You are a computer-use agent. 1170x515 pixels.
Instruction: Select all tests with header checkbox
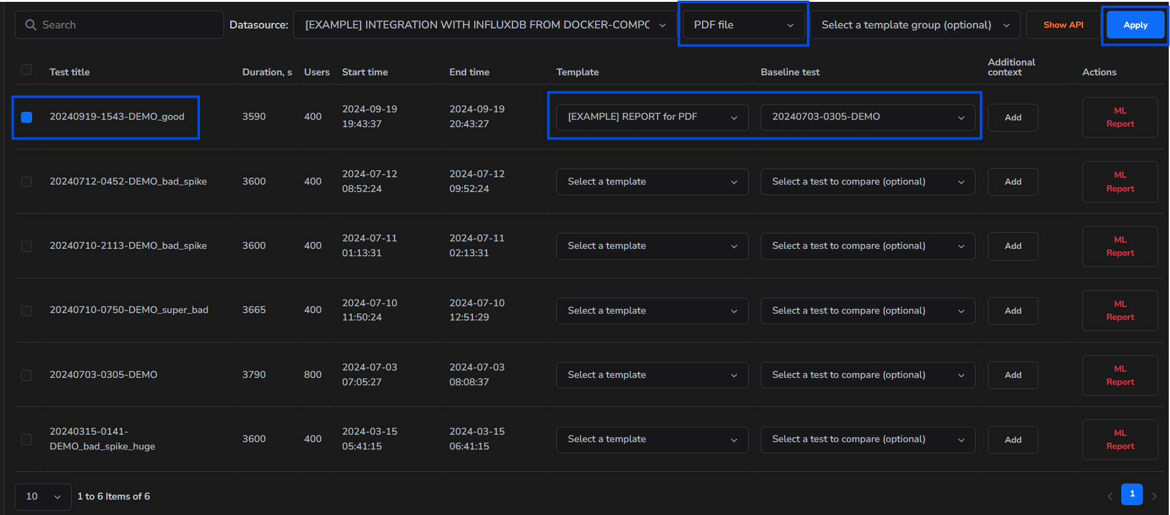coord(27,70)
